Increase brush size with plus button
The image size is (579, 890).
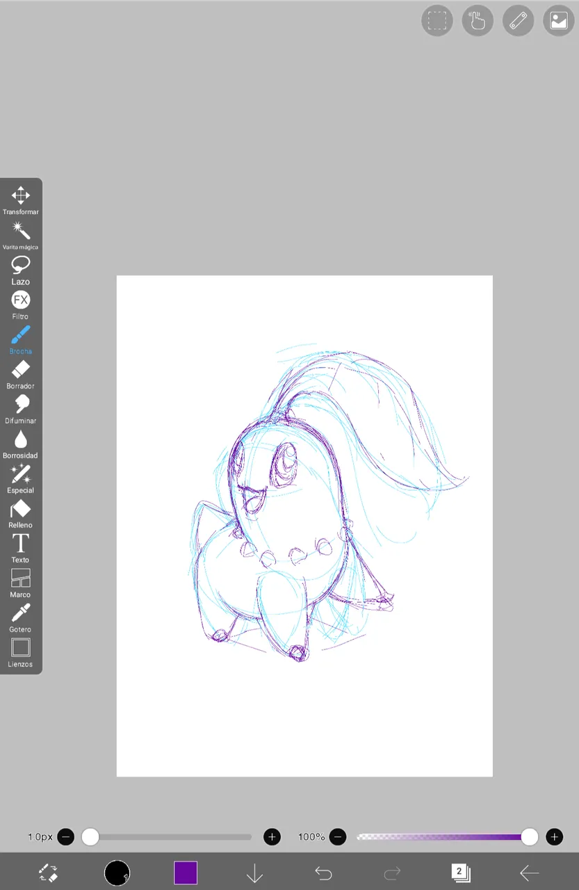[272, 836]
